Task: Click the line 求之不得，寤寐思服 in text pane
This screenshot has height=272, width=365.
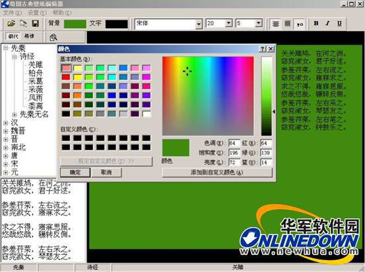Action: tap(36, 227)
